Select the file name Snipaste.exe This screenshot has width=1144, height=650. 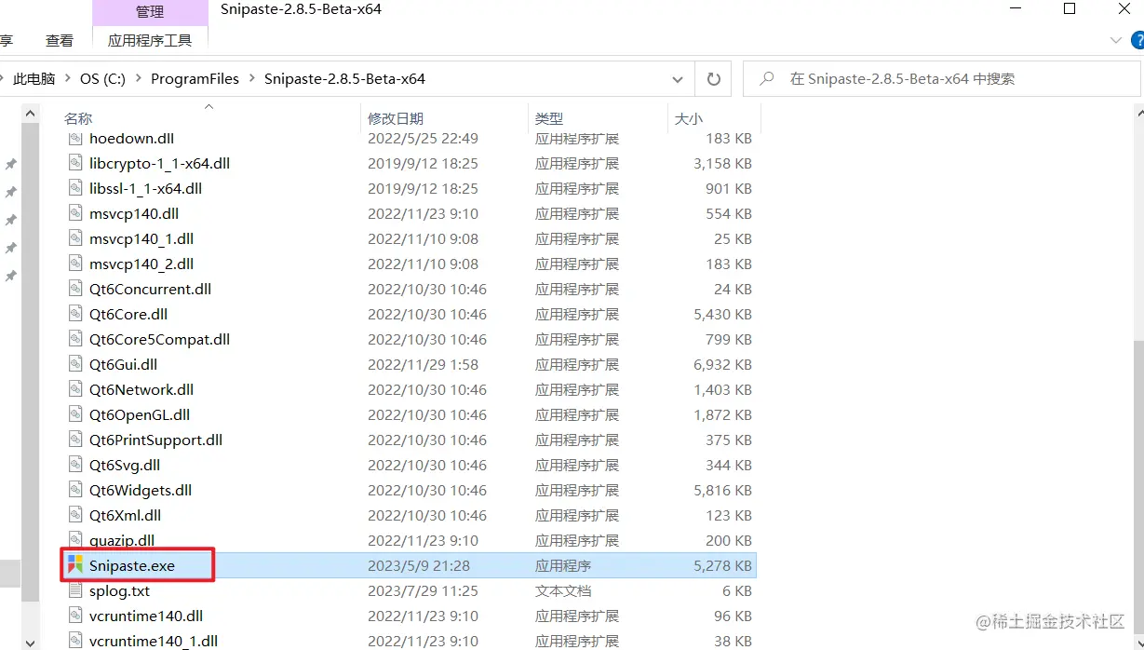pos(132,565)
